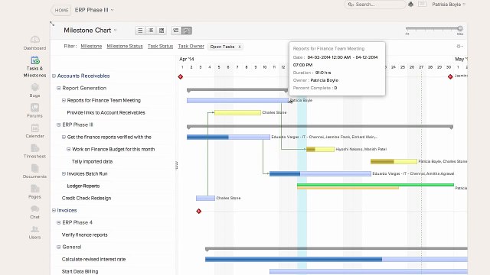This screenshot has height=275, width=490.
Task: Go to Forums in sidebar
Action: [x=34, y=108]
